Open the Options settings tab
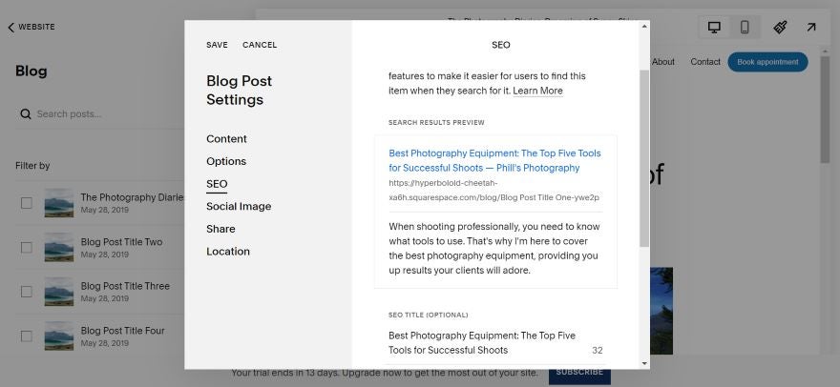Viewport: 840px width, 387px height. [x=226, y=161]
